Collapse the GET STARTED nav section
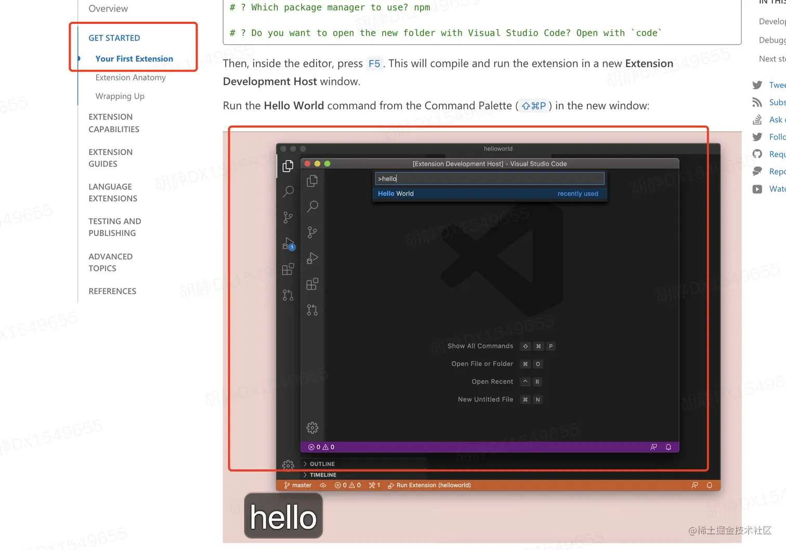Image resolution: width=786 pixels, height=550 pixels. click(114, 38)
